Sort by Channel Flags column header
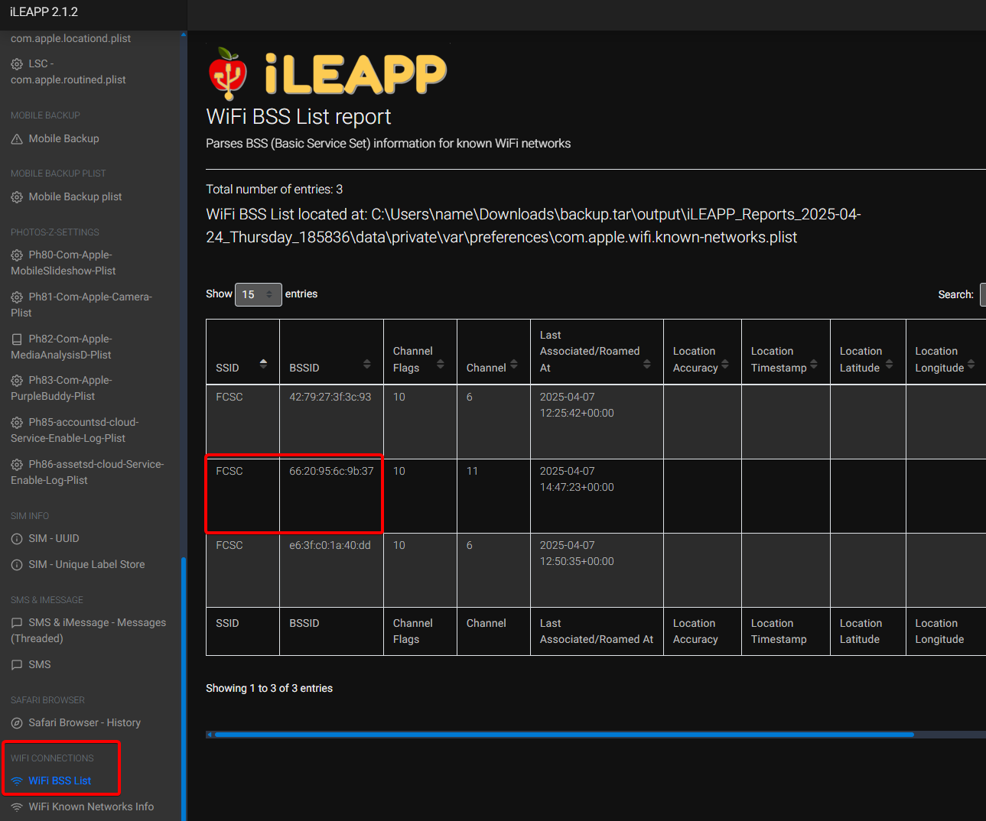 coord(420,352)
